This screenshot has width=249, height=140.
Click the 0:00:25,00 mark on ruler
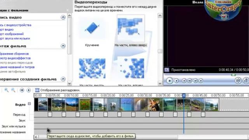126,95
